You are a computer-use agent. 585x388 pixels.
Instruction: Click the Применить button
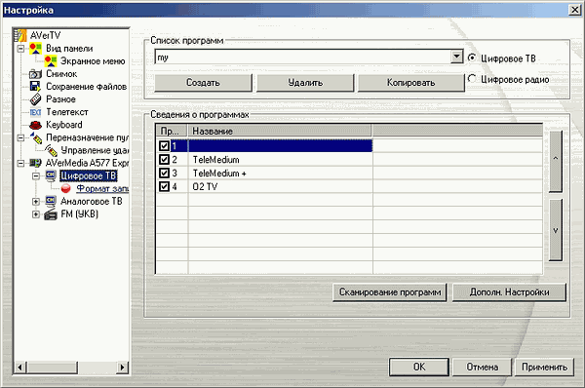[544, 368]
